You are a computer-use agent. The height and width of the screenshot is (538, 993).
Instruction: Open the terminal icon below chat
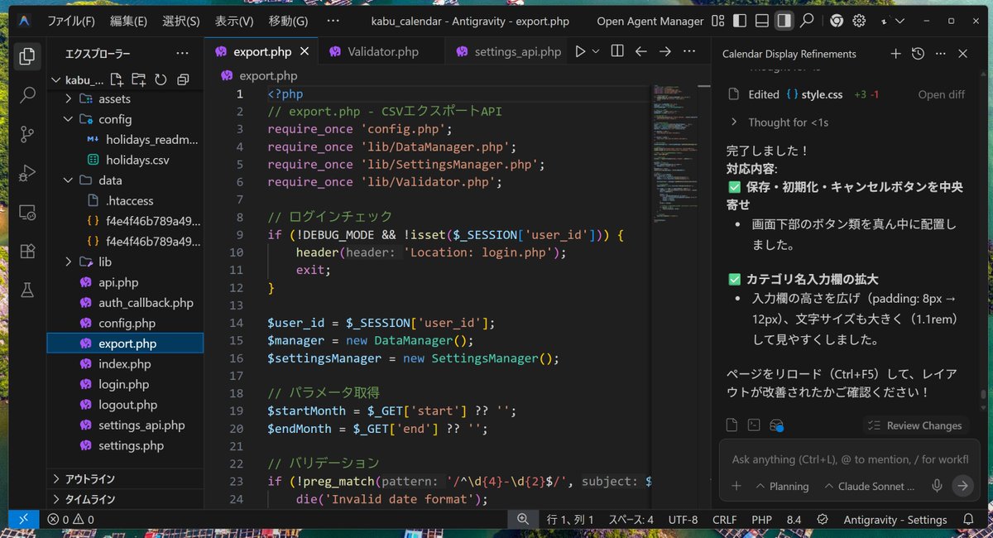tap(754, 425)
